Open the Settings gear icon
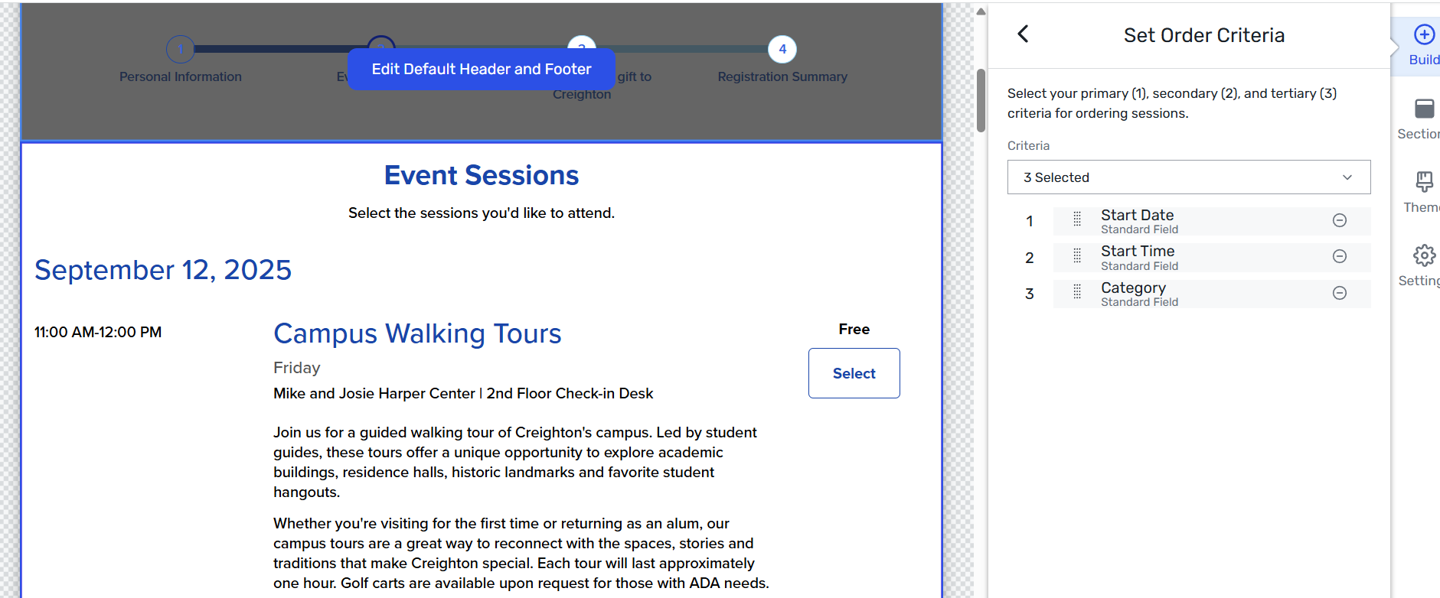 point(1424,255)
